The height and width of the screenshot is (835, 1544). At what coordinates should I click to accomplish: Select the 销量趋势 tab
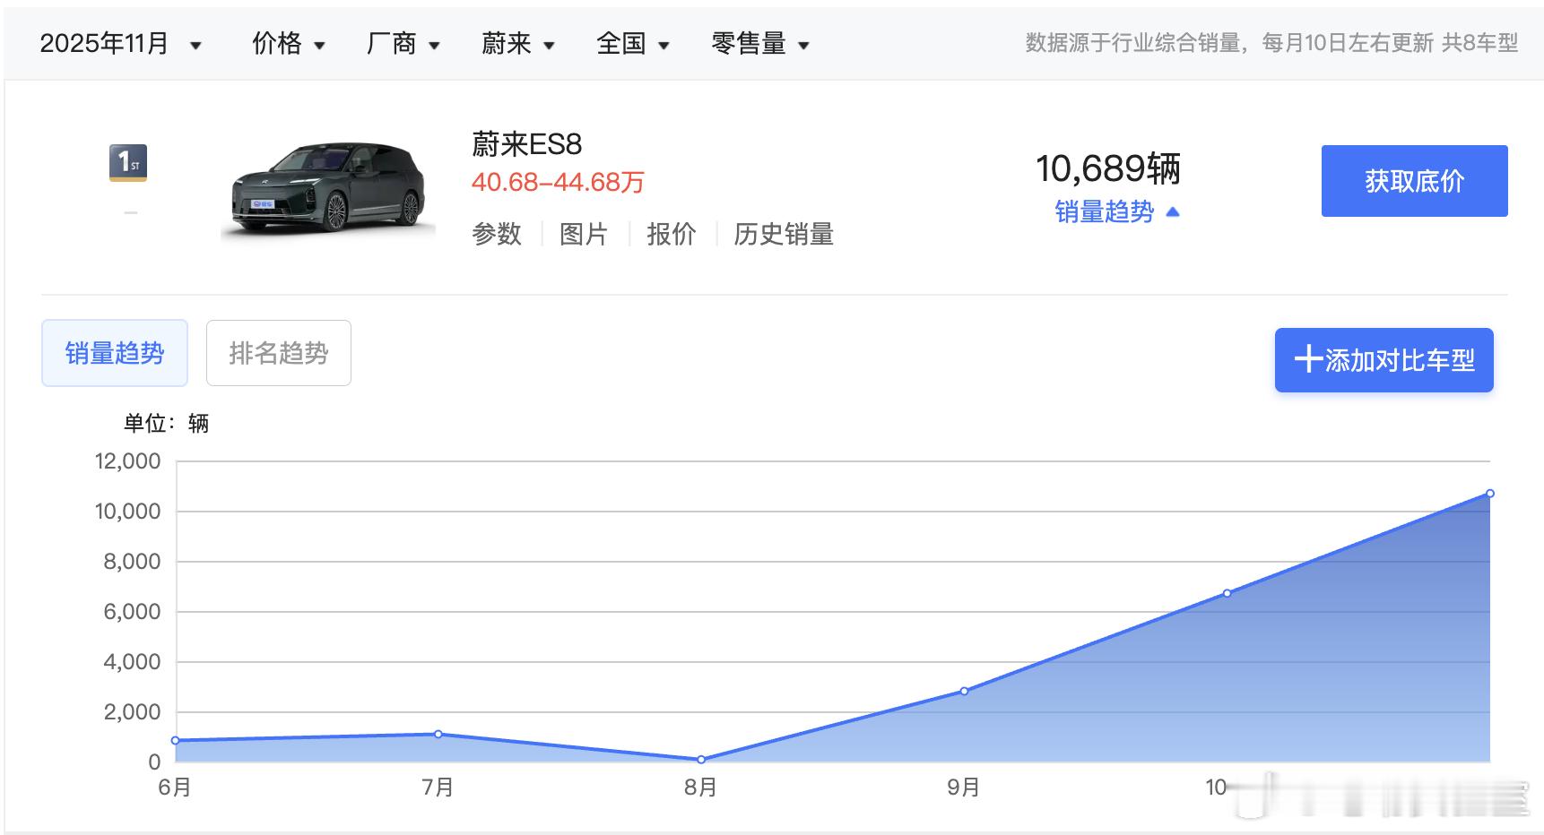tap(114, 353)
